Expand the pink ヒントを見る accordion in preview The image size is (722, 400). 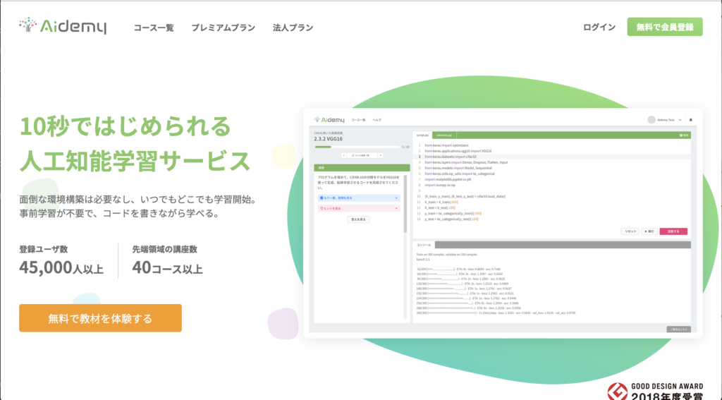click(359, 208)
